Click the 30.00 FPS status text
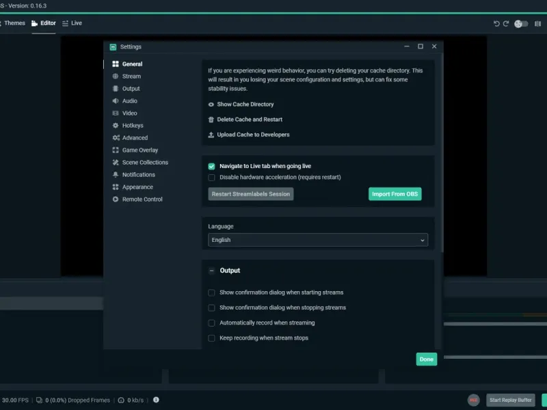 (x=15, y=400)
